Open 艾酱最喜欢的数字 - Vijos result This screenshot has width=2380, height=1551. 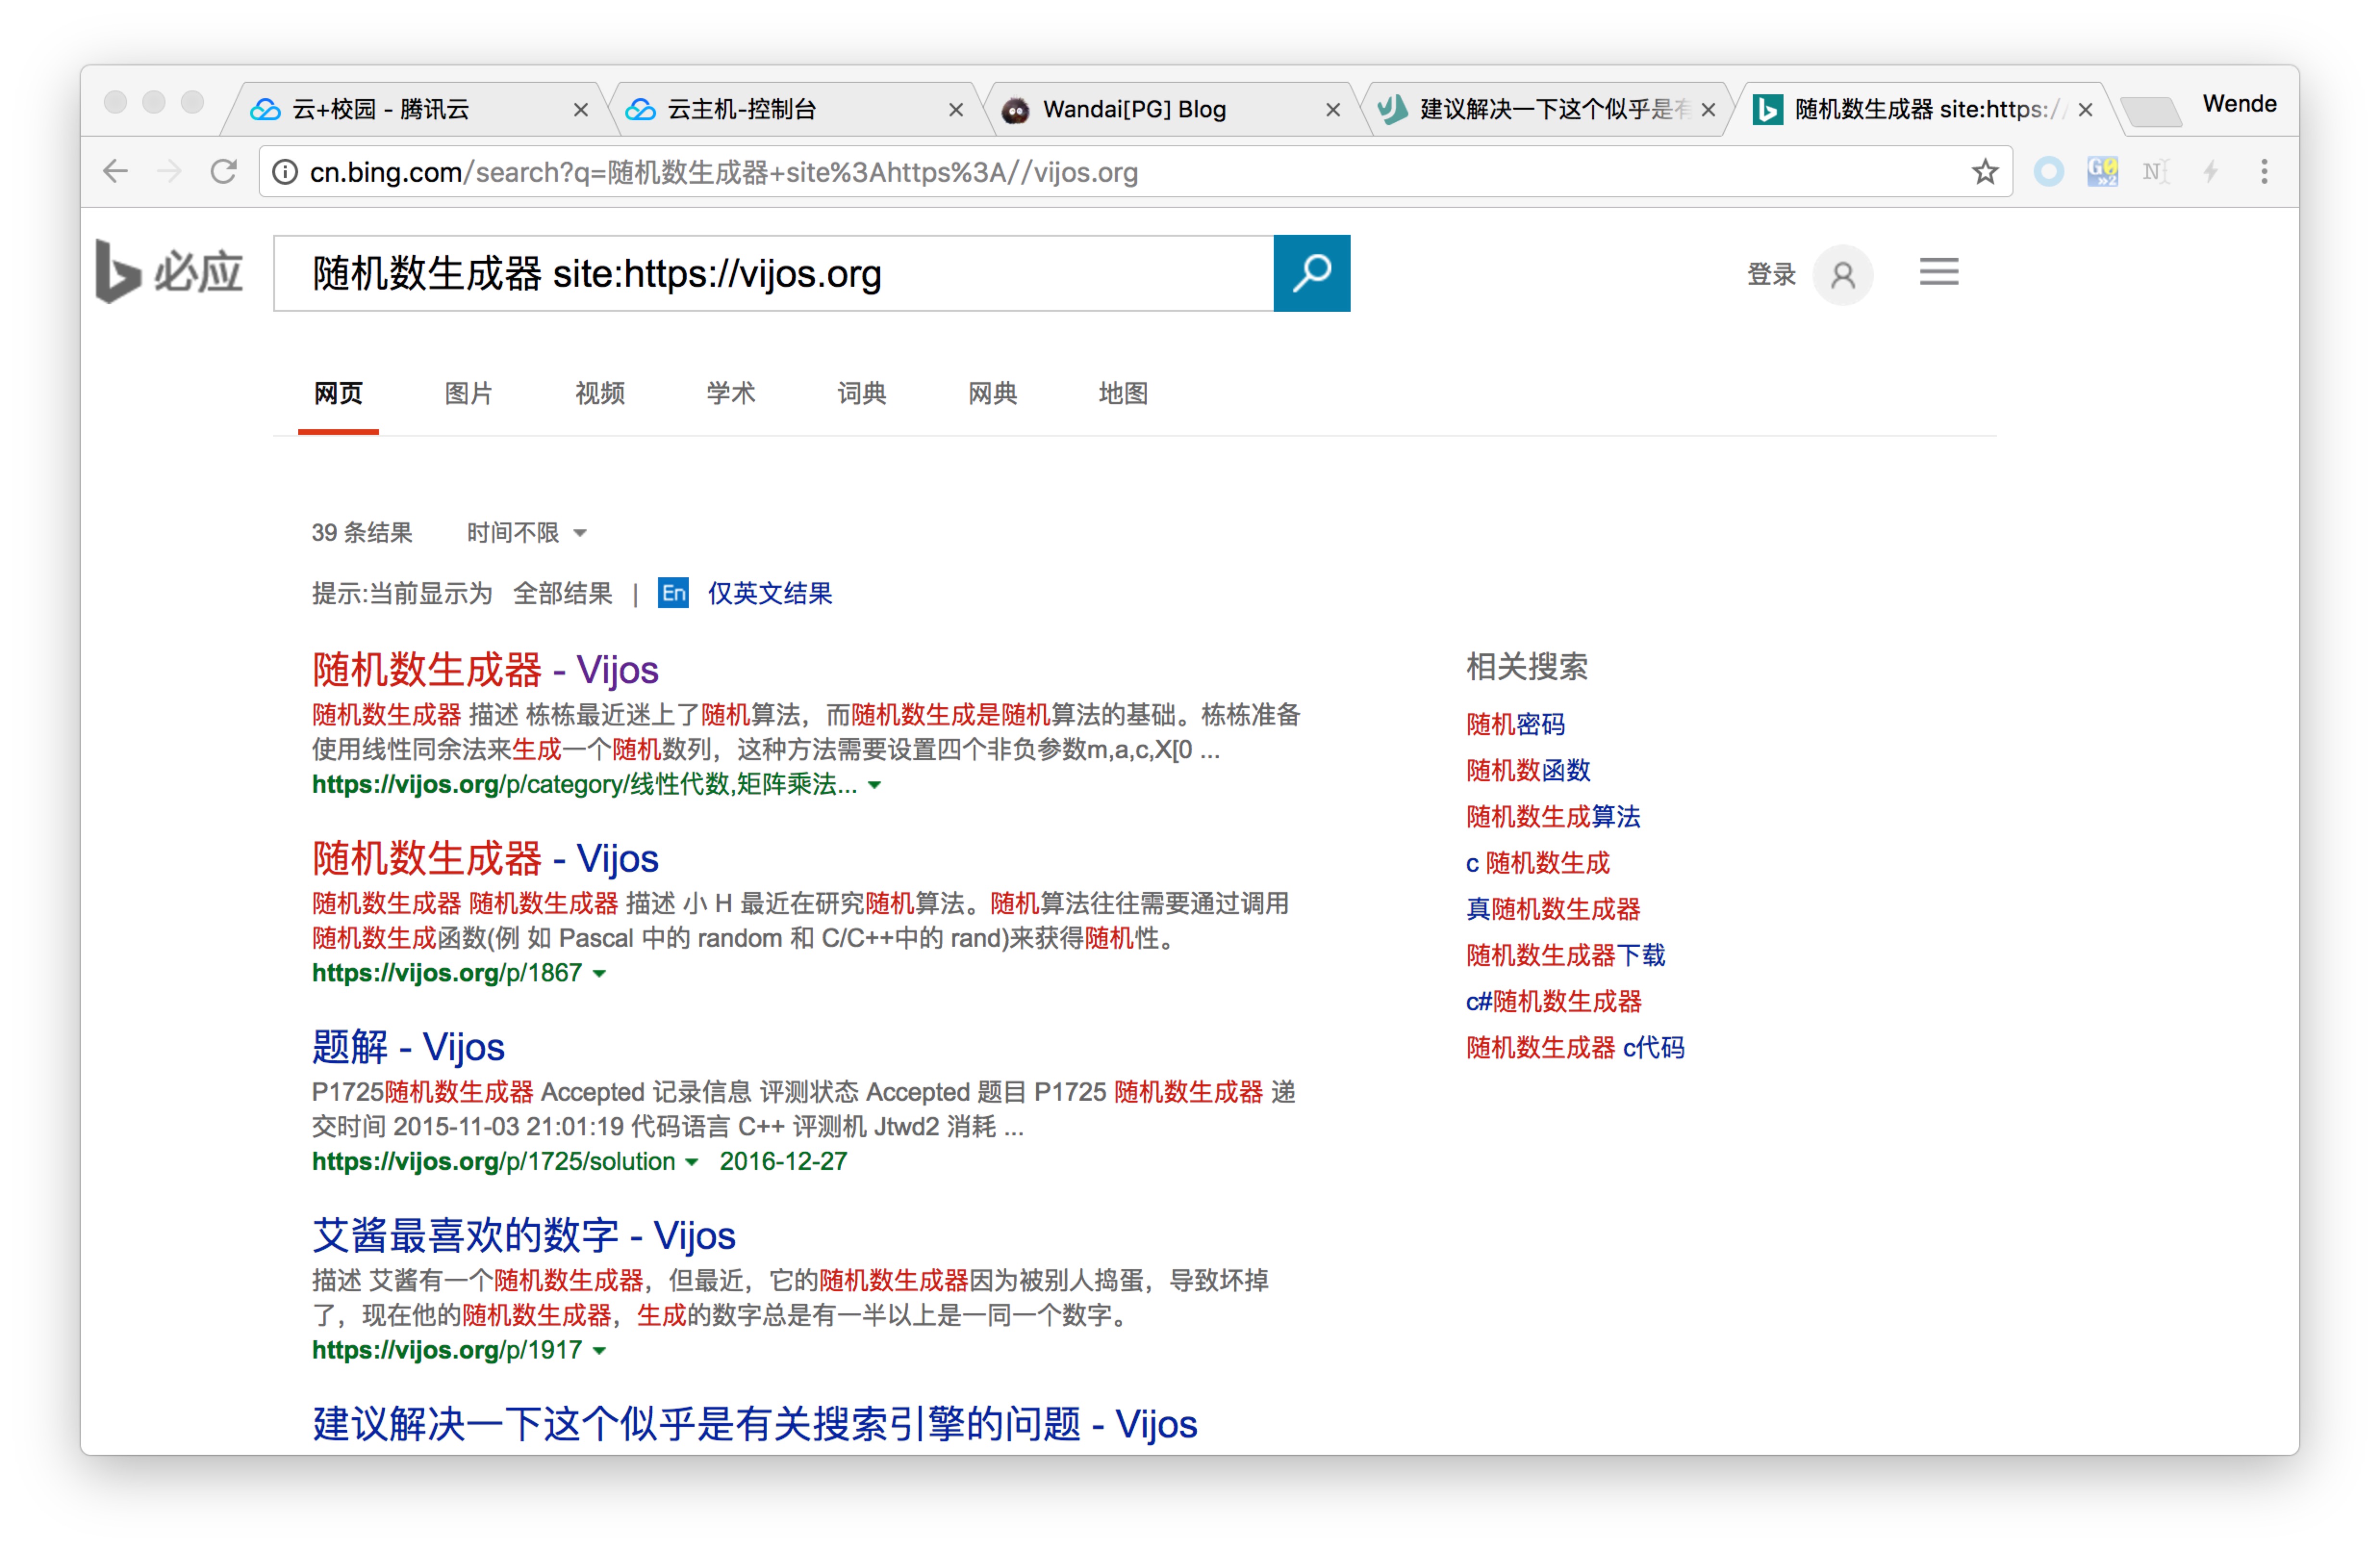pyautogui.click(x=524, y=1236)
